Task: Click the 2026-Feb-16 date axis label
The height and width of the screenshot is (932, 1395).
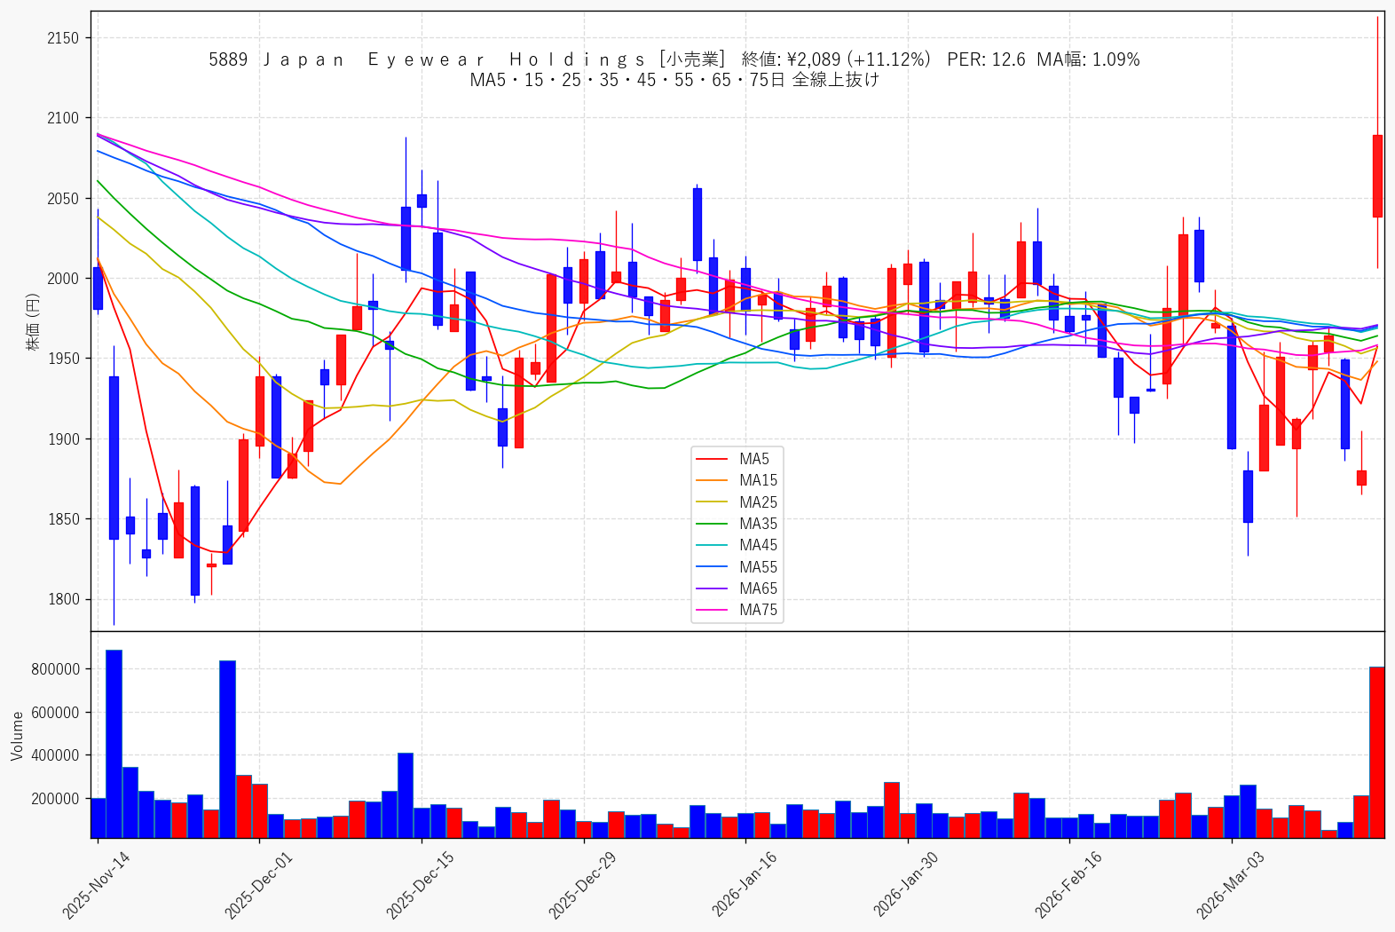Action: coord(1068,884)
